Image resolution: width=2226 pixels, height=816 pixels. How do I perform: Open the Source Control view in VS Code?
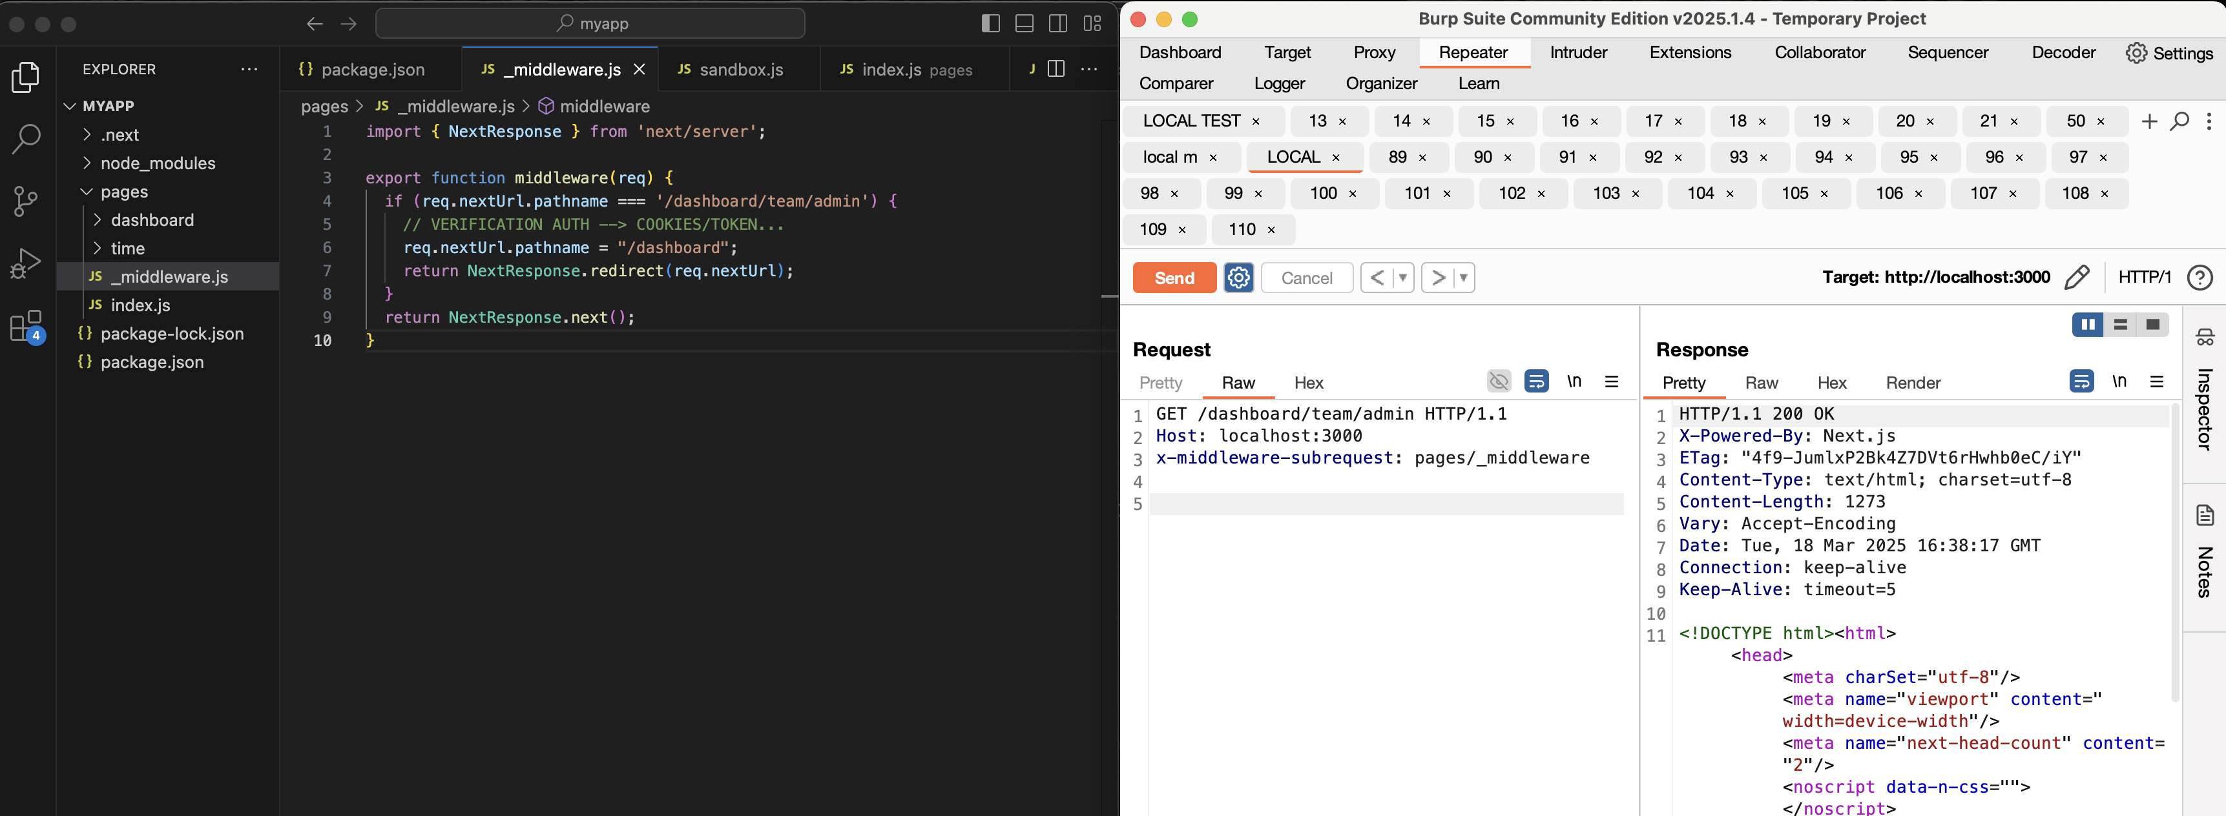pyautogui.click(x=26, y=201)
